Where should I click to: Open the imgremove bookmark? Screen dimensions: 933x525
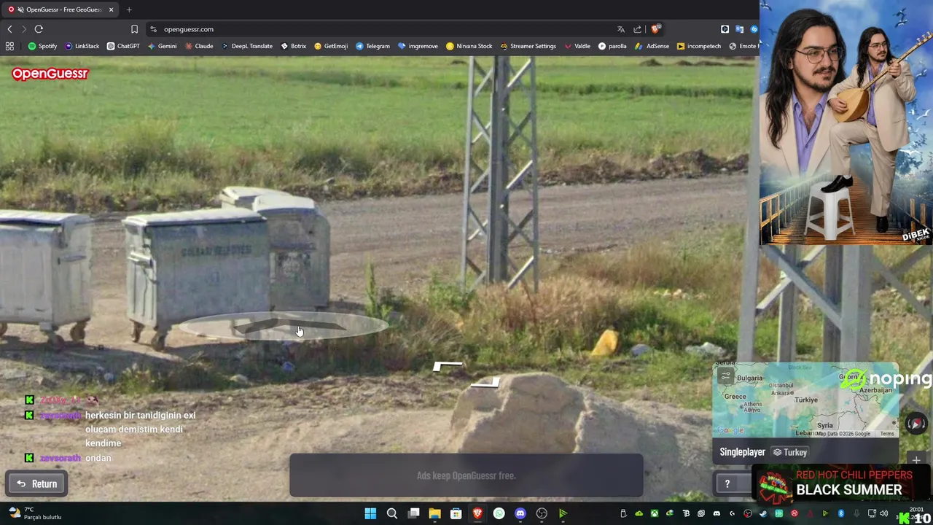click(418, 46)
